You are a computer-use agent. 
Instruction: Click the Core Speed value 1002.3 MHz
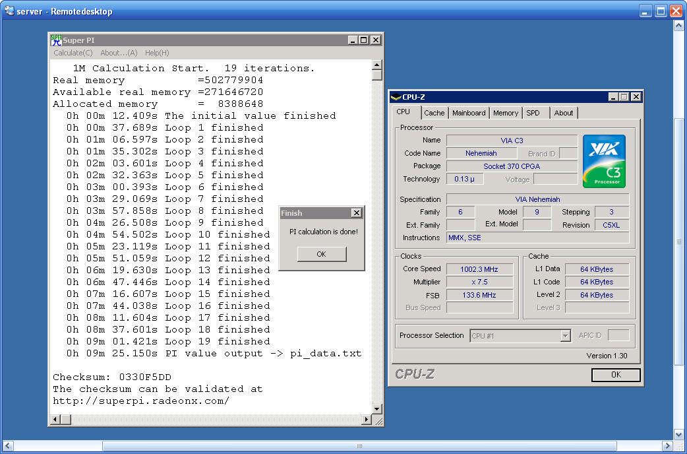tap(479, 269)
